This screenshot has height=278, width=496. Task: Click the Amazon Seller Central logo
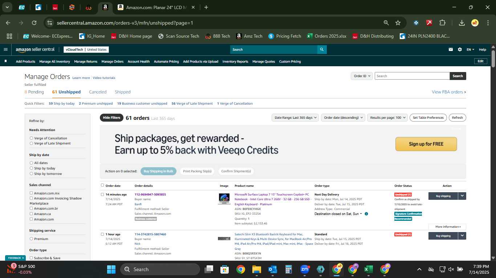35,50
